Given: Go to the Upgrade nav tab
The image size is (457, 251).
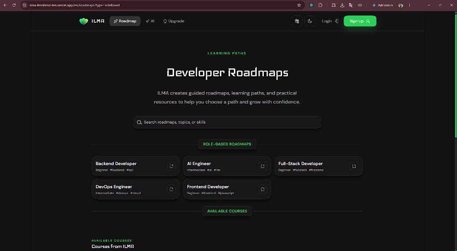Looking at the screenshot, I should tap(174, 21).
